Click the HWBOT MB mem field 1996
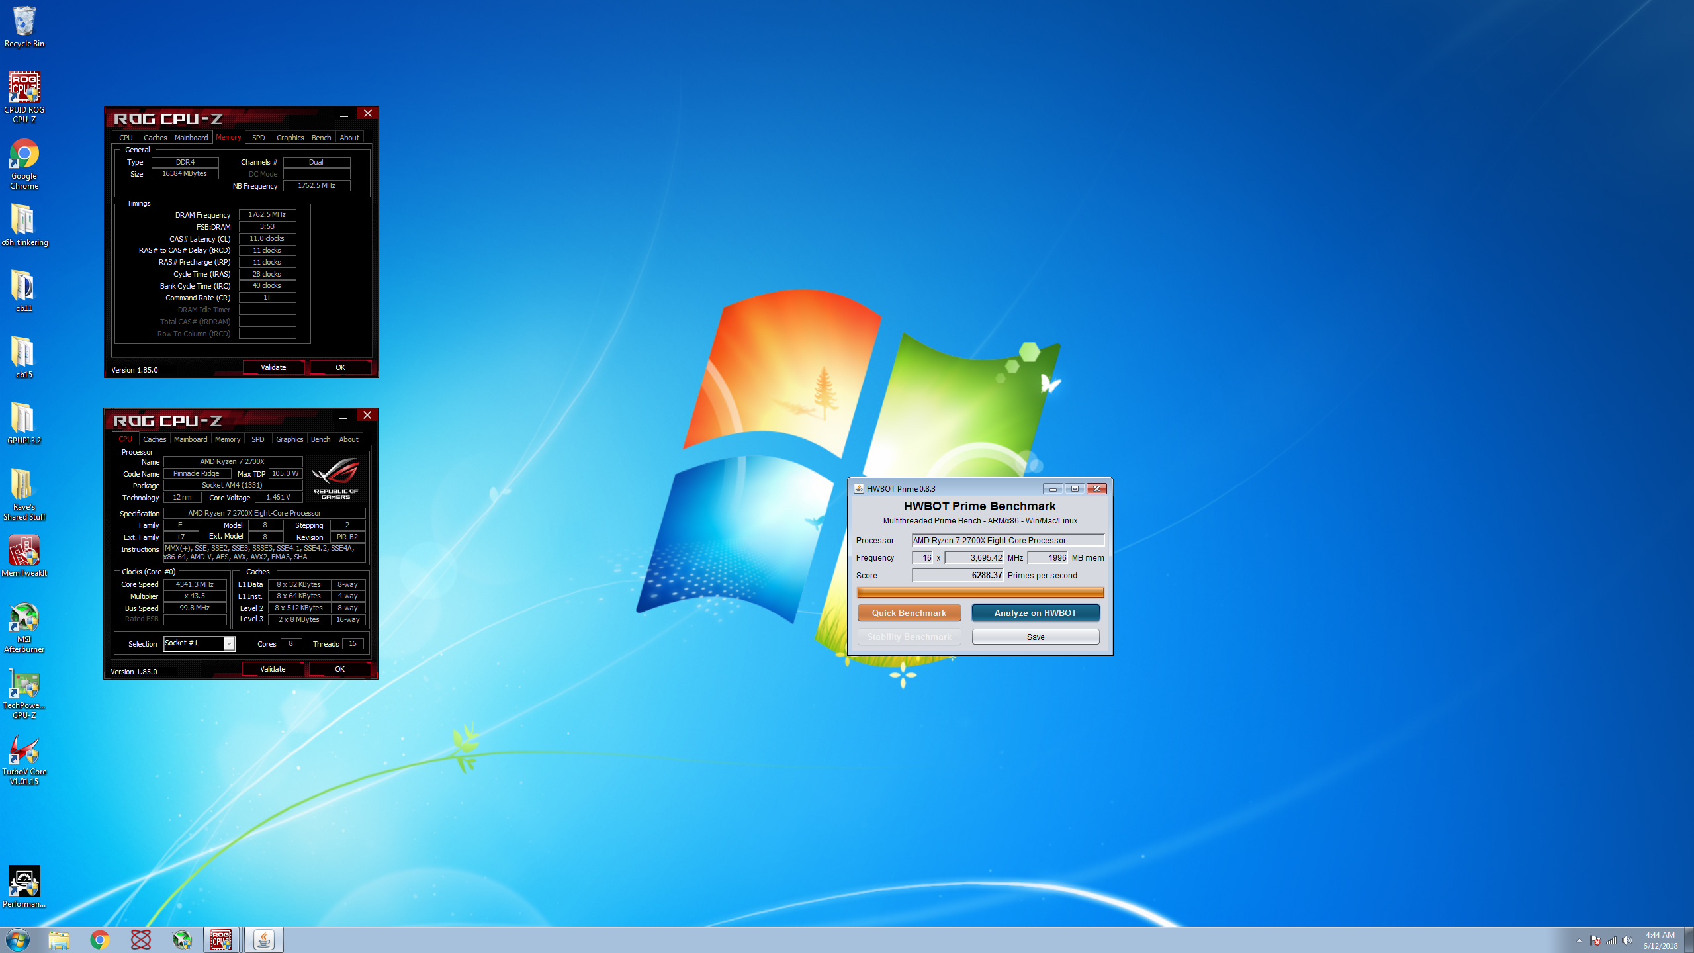 [x=1048, y=557]
